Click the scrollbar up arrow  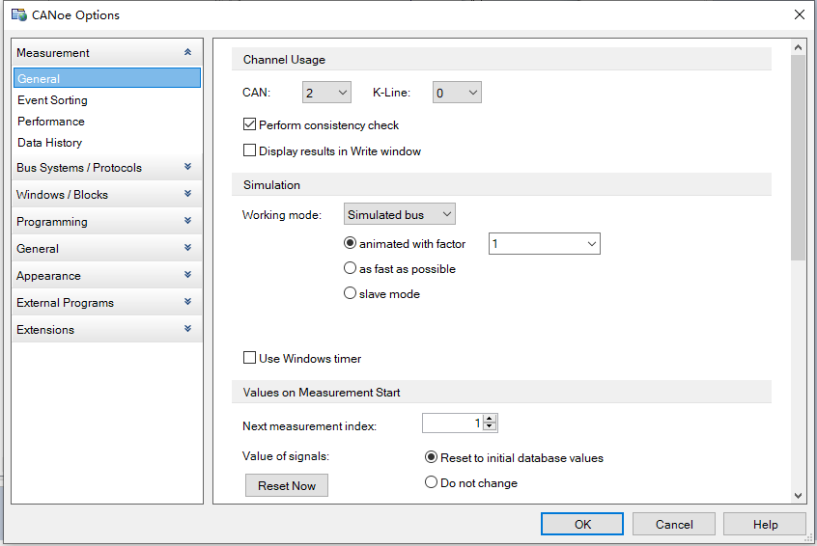[x=798, y=47]
